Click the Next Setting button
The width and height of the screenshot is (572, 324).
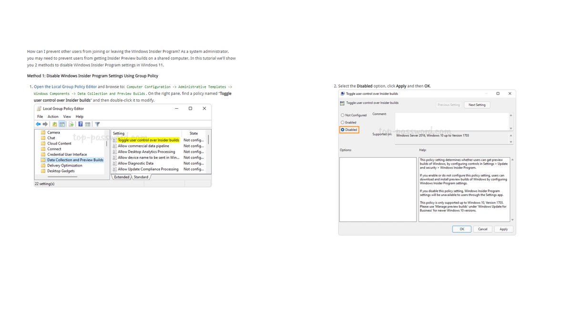[x=477, y=105]
